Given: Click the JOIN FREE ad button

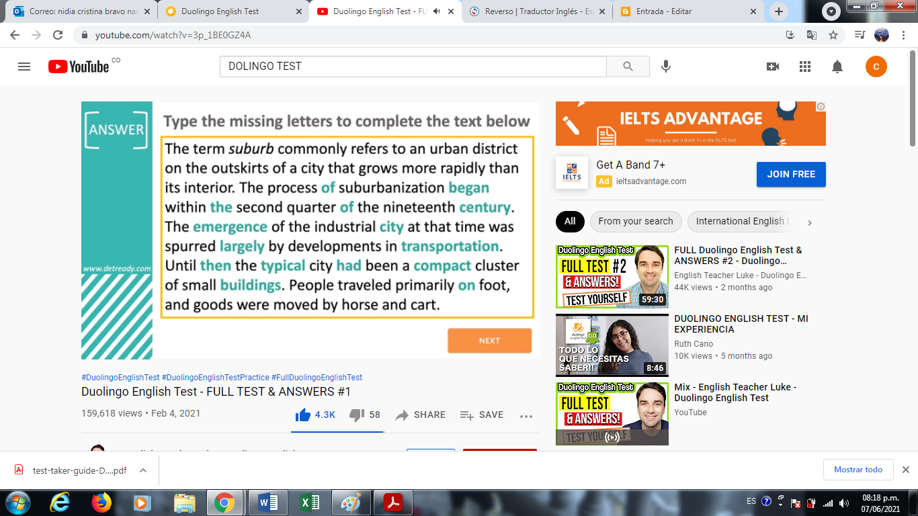Looking at the screenshot, I should (791, 174).
